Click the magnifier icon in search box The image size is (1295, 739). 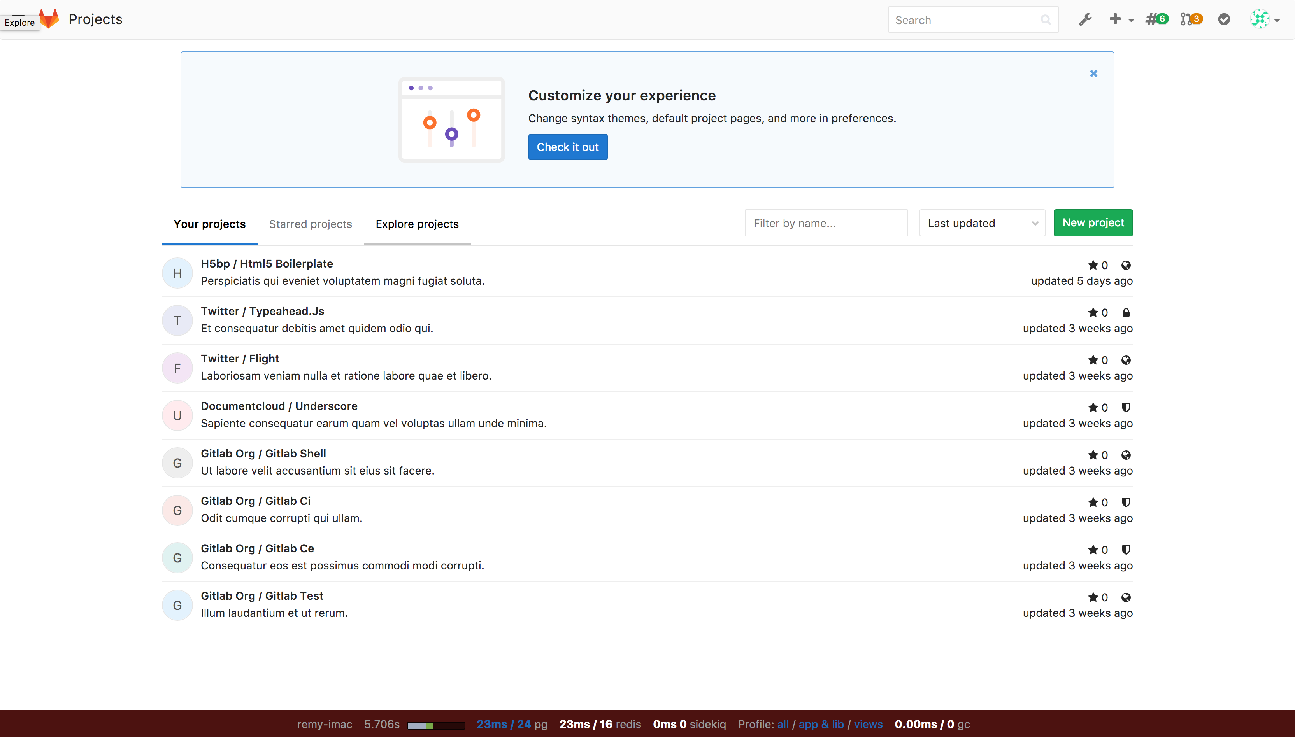click(1045, 20)
